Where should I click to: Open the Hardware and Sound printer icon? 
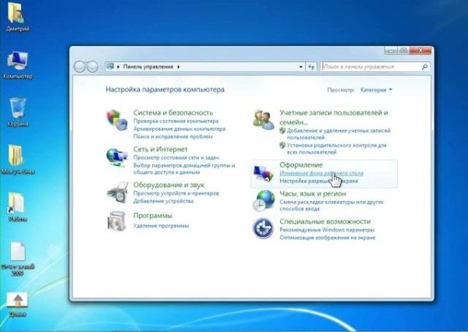[x=117, y=192]
